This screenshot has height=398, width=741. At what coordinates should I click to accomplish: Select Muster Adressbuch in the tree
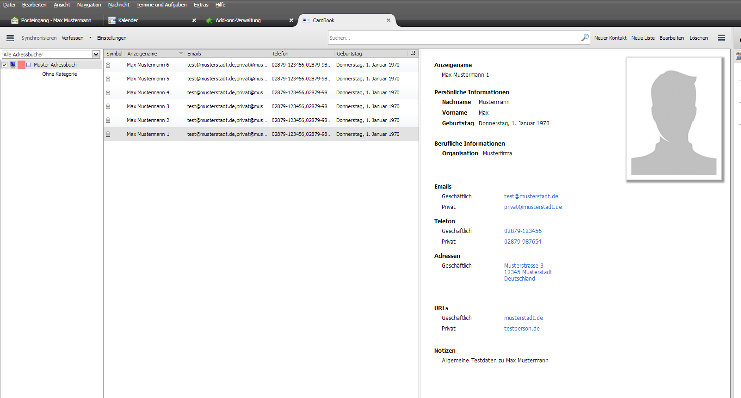click(x=55, y=65)
